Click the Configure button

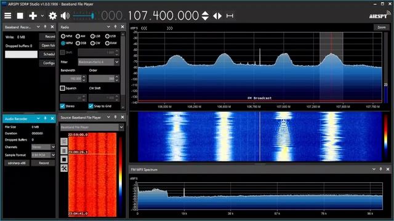pos(47,63)
